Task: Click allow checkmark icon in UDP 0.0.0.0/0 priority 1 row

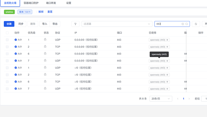Action: click(x=16, y=40)
